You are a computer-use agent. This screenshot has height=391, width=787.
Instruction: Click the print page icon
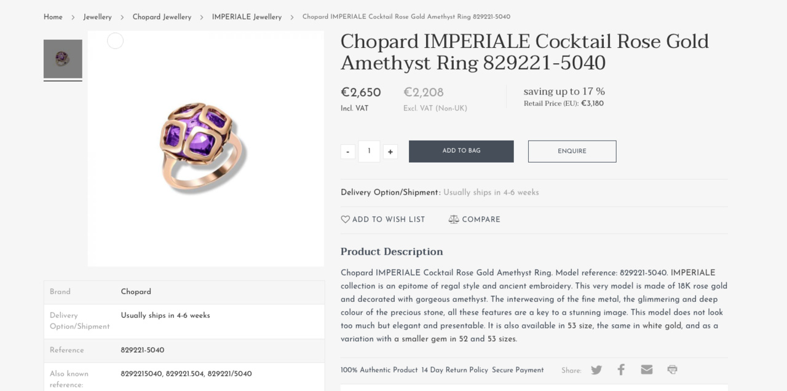pyautogui.click(x=672, y=370)
